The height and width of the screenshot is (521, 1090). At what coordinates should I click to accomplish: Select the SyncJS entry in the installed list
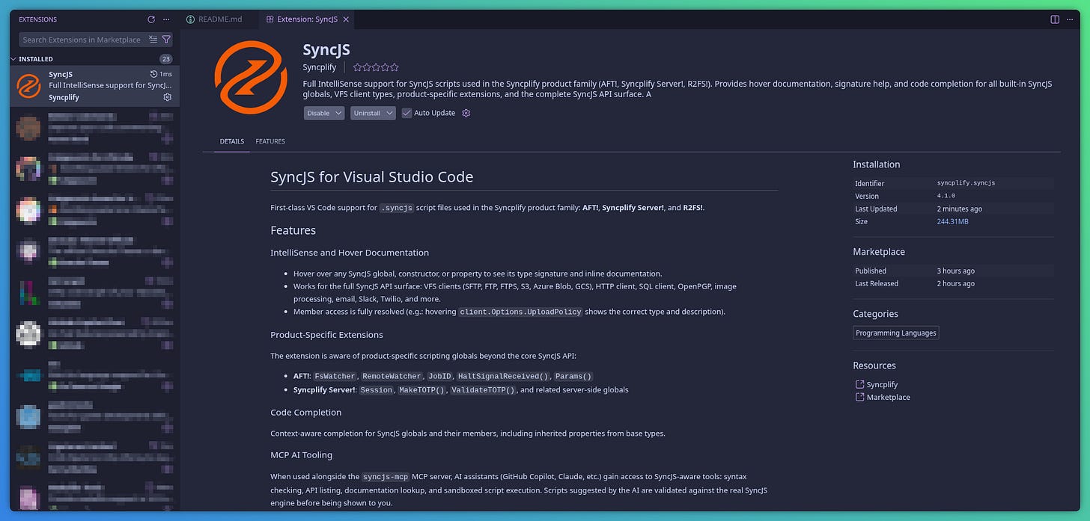pyautogui.click(x=94, y=86)
